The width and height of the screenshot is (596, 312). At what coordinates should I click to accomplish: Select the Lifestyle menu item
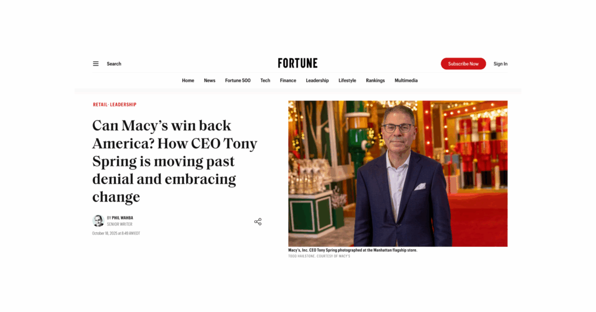347,81
